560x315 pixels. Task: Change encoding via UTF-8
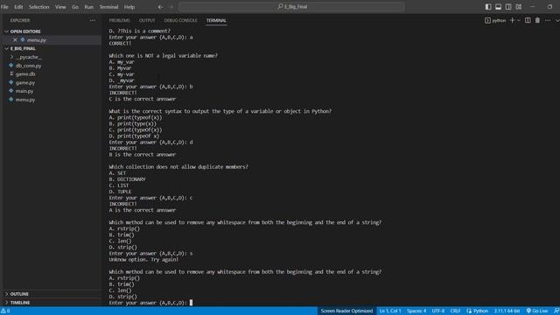pos(438,311)
